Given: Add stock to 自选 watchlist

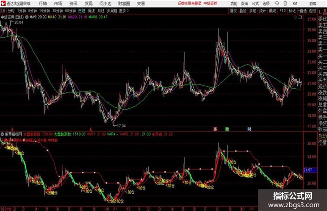Looking at the screenshot, I should (302, 11).
